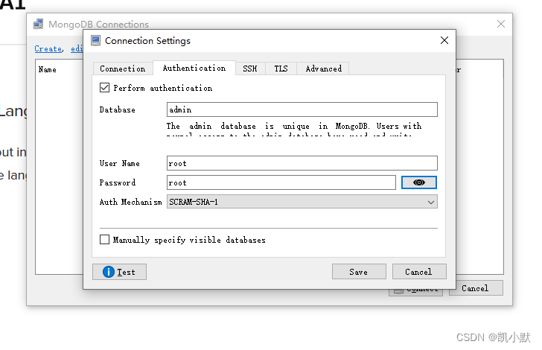
Task: Open the SSH tab
Action: 250,69
